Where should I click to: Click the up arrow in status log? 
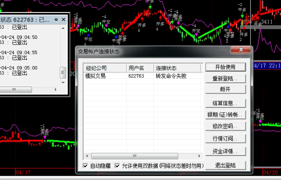point(63,28)
